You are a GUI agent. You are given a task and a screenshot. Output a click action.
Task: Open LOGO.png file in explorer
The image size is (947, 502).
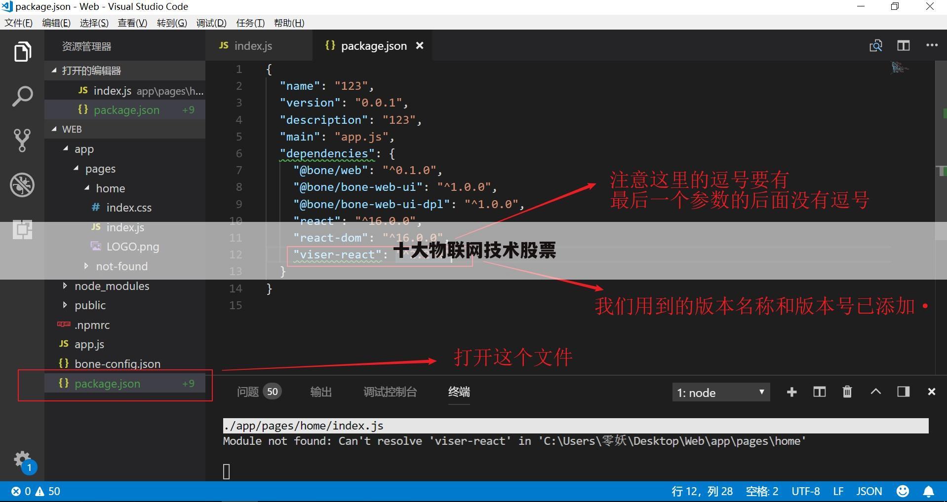tap(133, 247)
